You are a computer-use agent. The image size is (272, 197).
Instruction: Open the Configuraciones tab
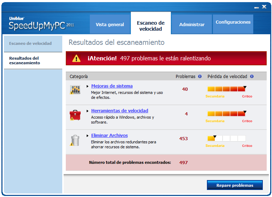[233, 24]
